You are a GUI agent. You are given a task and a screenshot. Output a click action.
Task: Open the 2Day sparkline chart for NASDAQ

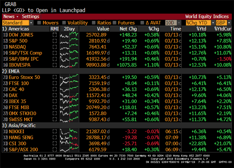[69, 47]
